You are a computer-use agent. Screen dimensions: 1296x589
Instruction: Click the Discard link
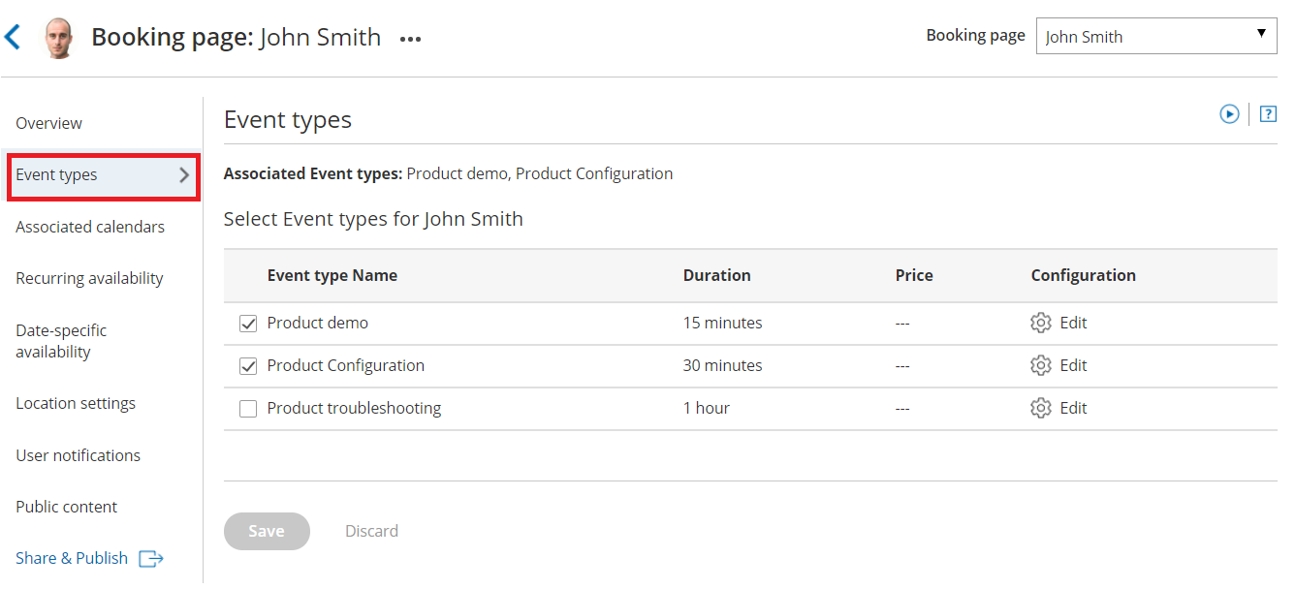click(371, 531)
